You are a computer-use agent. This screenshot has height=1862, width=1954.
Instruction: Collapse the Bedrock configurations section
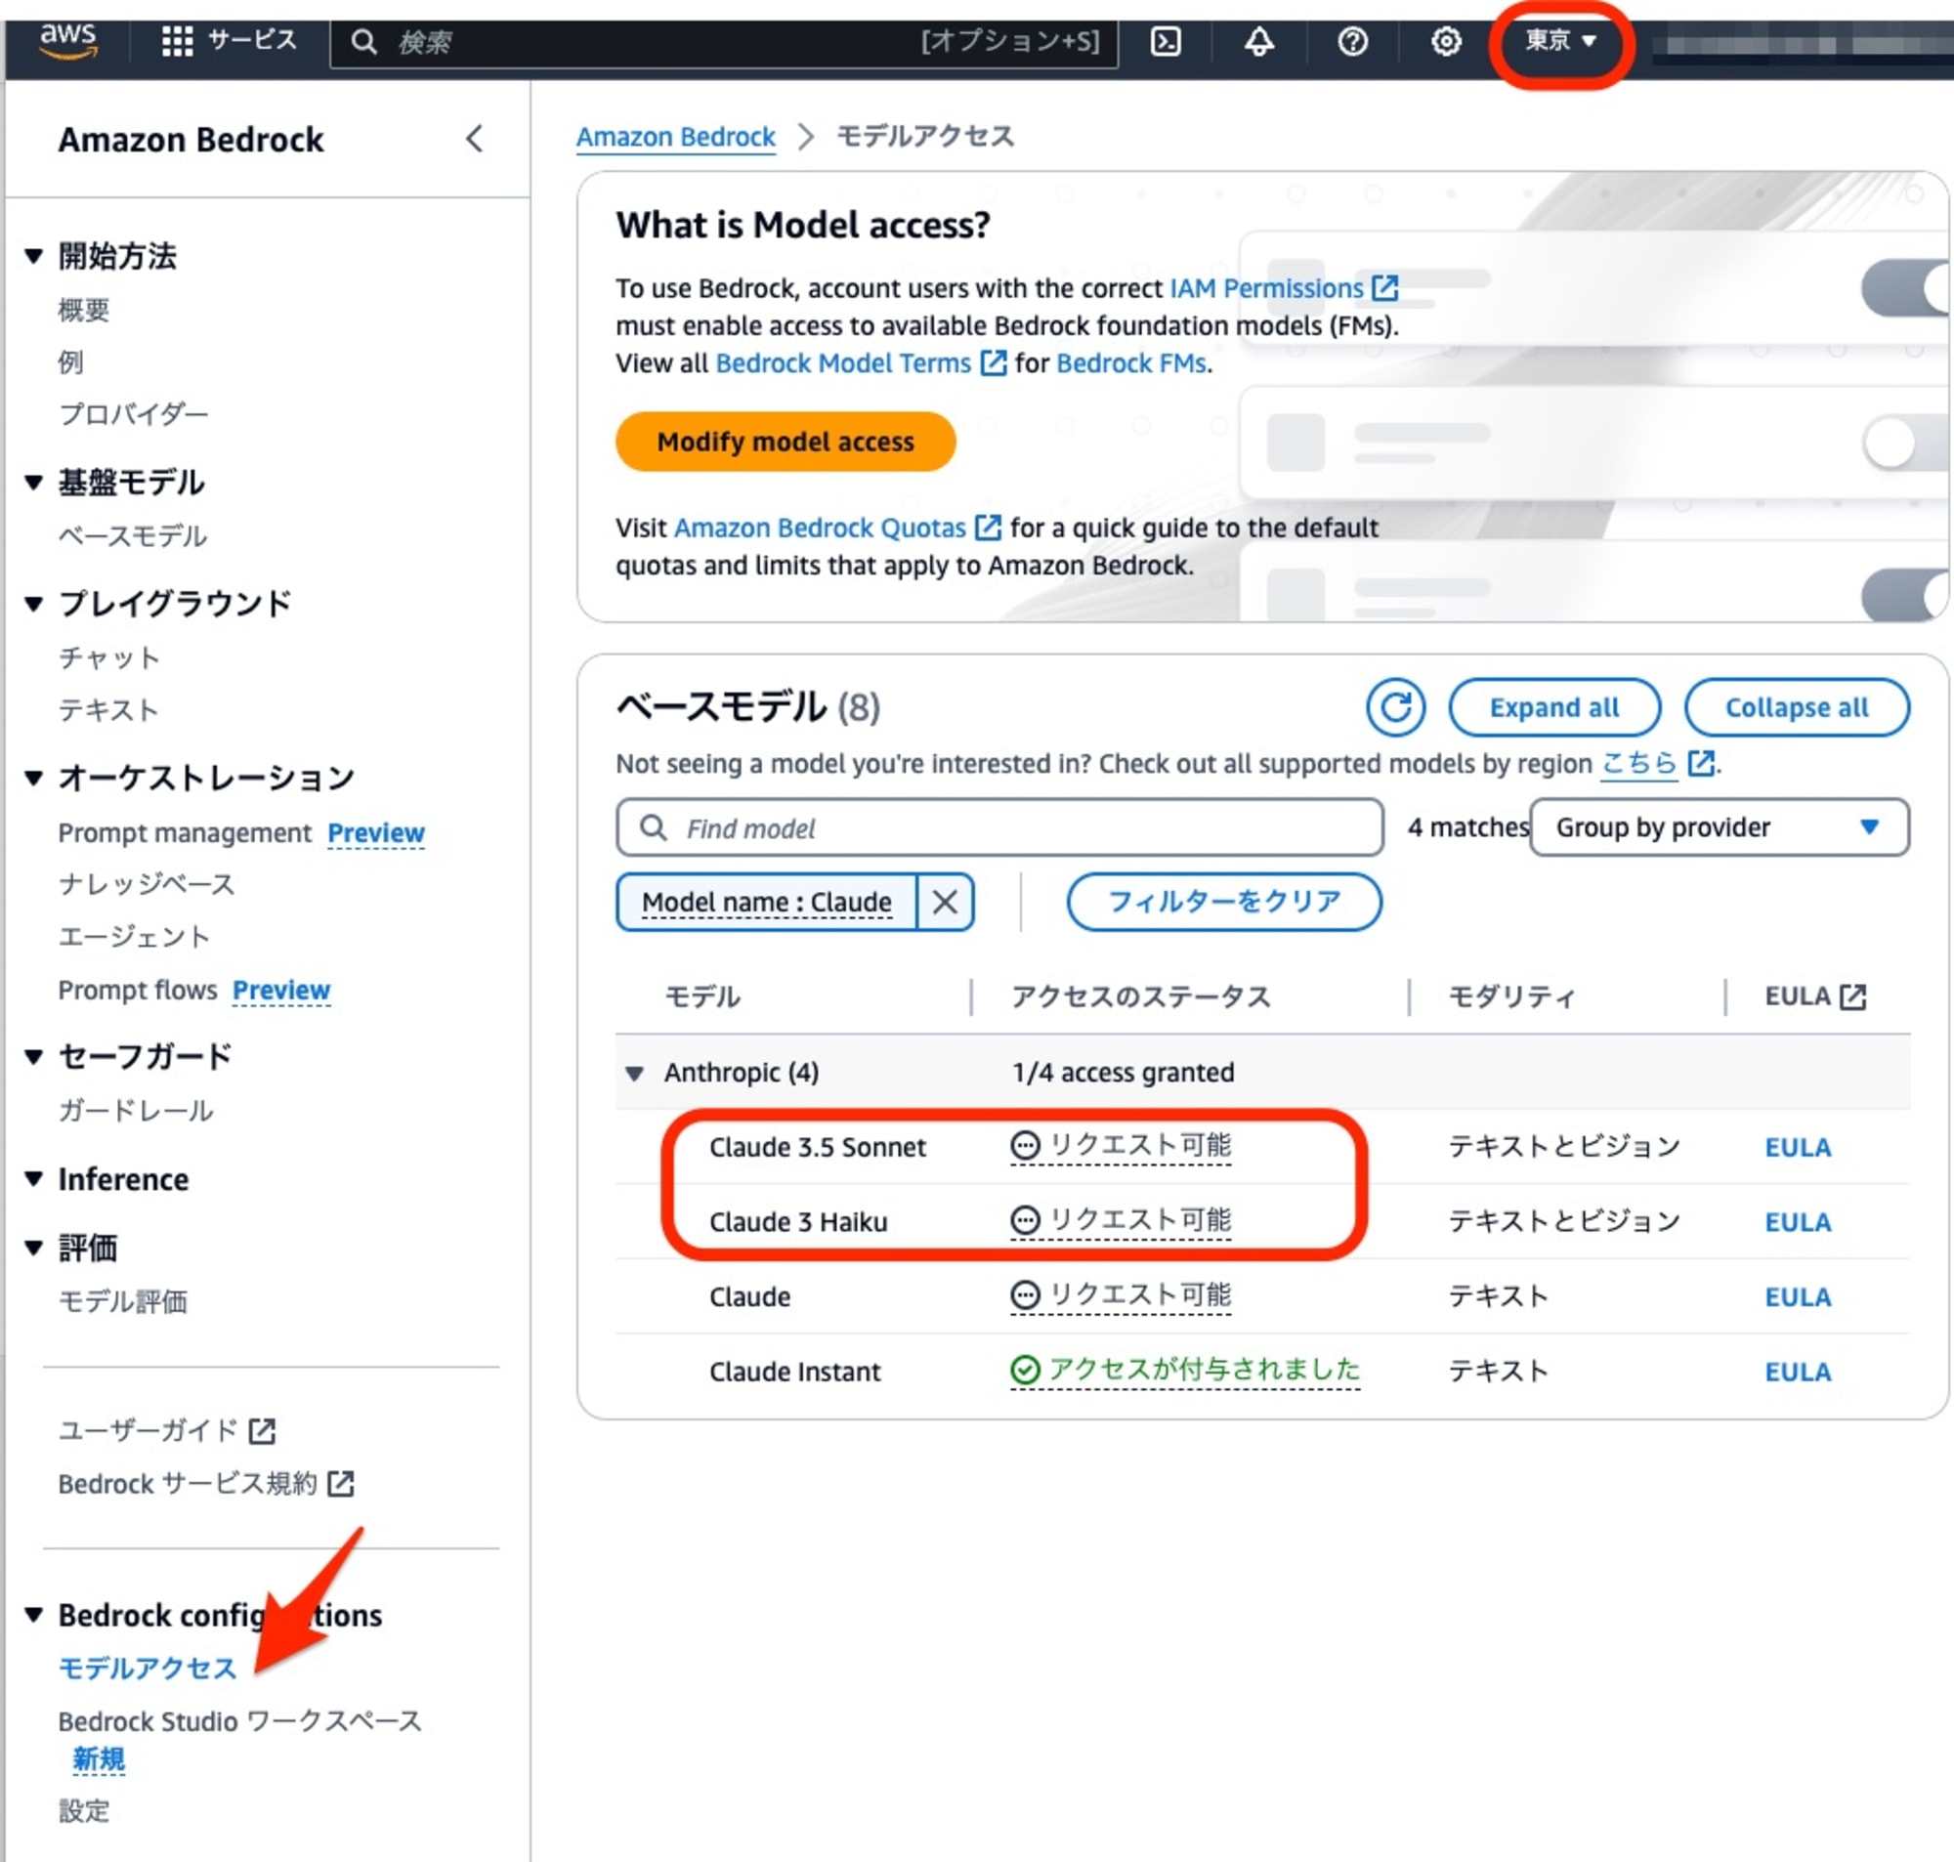coord(34,1615)
